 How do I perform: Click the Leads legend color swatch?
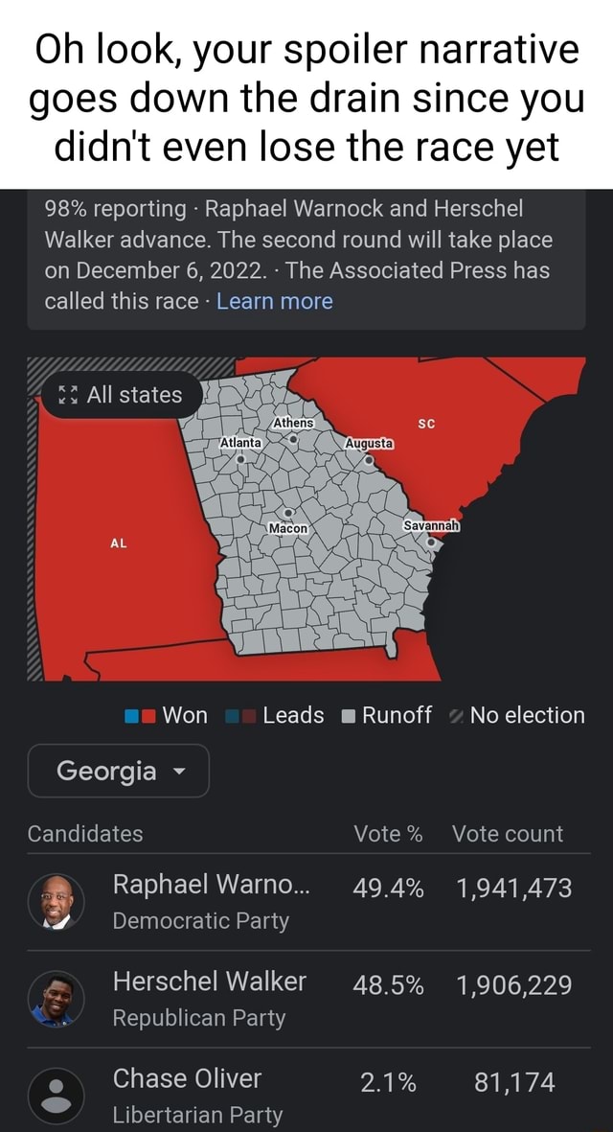coord(238,716)
